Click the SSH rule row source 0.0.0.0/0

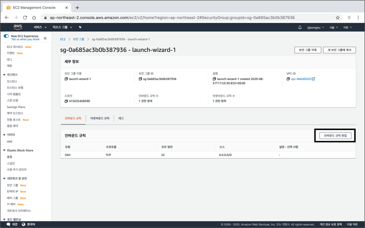click(x=225, y=155)
